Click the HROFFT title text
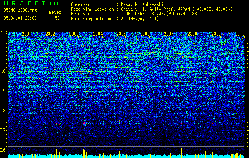 (x=25, y=3)
